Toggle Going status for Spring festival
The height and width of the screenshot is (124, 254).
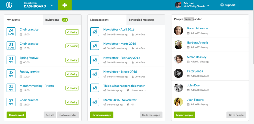tap(72, 60)
